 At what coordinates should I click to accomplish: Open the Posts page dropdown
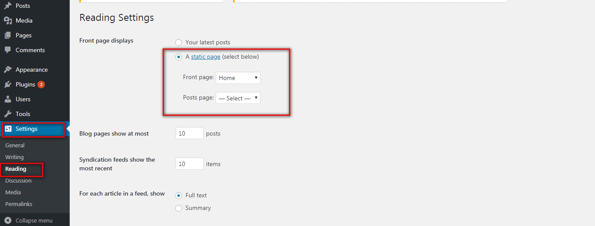point(238,98)
